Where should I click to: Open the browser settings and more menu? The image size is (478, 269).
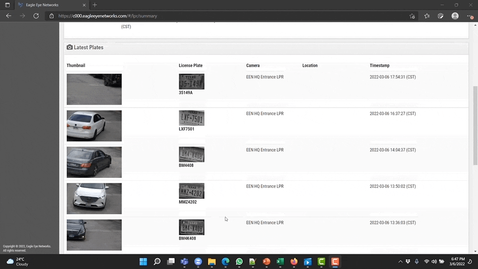pos(470,16)
